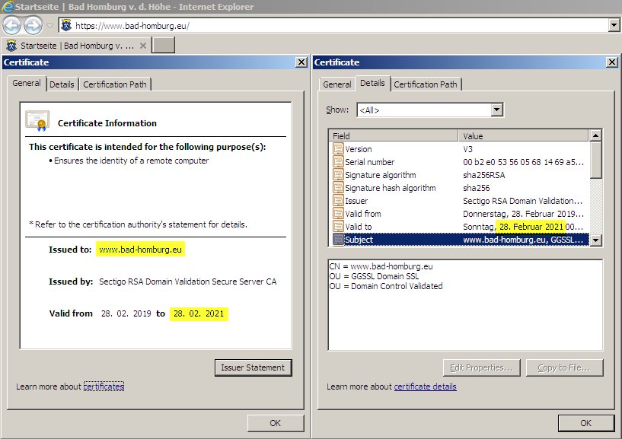
Task: Click the Signature hash algorithm field icon
Action: (x=338, y=188)
